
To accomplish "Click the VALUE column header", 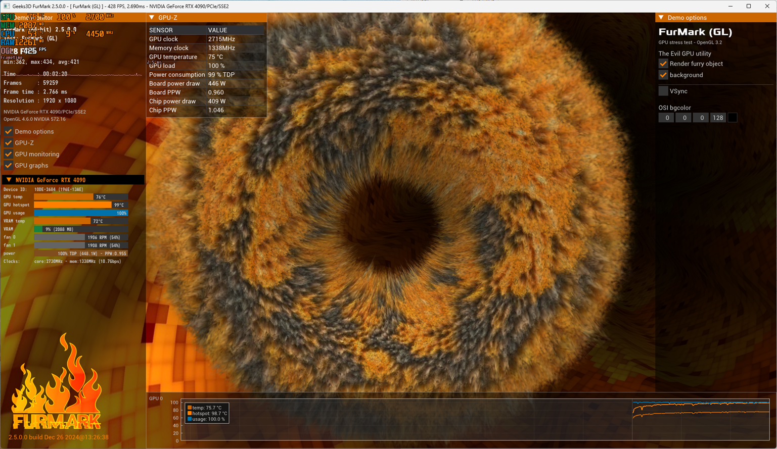I will 217,30.
